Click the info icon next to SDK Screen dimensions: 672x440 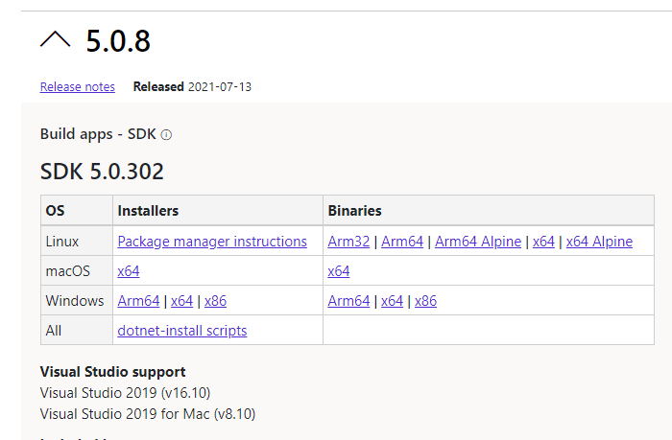click(166, 135)
